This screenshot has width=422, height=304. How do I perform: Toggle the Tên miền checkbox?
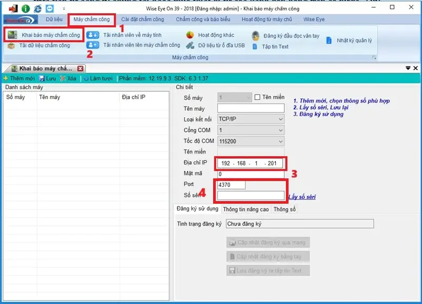coord(257,97)
